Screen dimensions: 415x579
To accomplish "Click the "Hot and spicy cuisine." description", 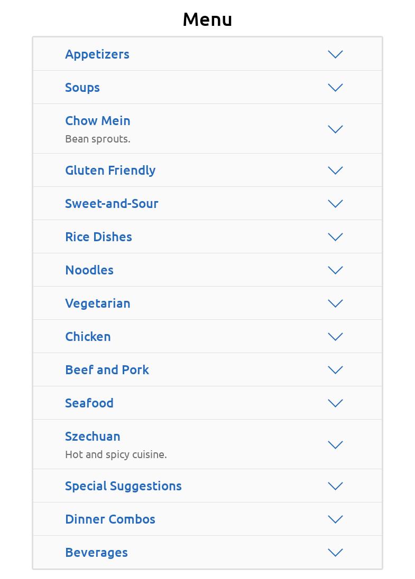I will (x=116, y=454).
